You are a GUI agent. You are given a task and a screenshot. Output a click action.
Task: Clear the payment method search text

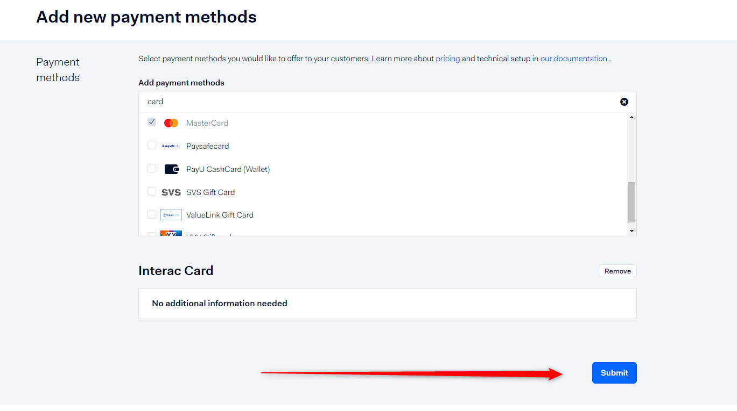click(624, 102)
